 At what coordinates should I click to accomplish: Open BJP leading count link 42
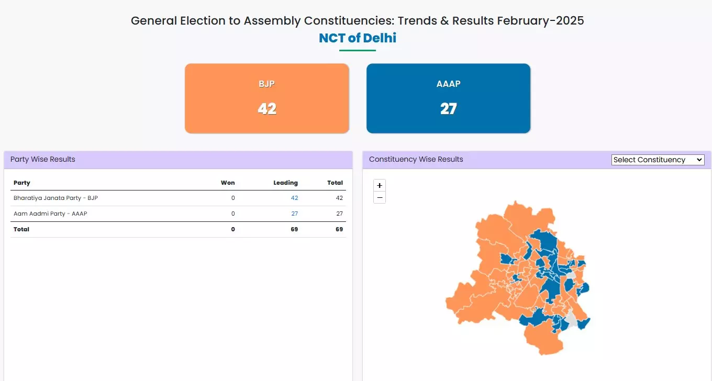(294, 198)
